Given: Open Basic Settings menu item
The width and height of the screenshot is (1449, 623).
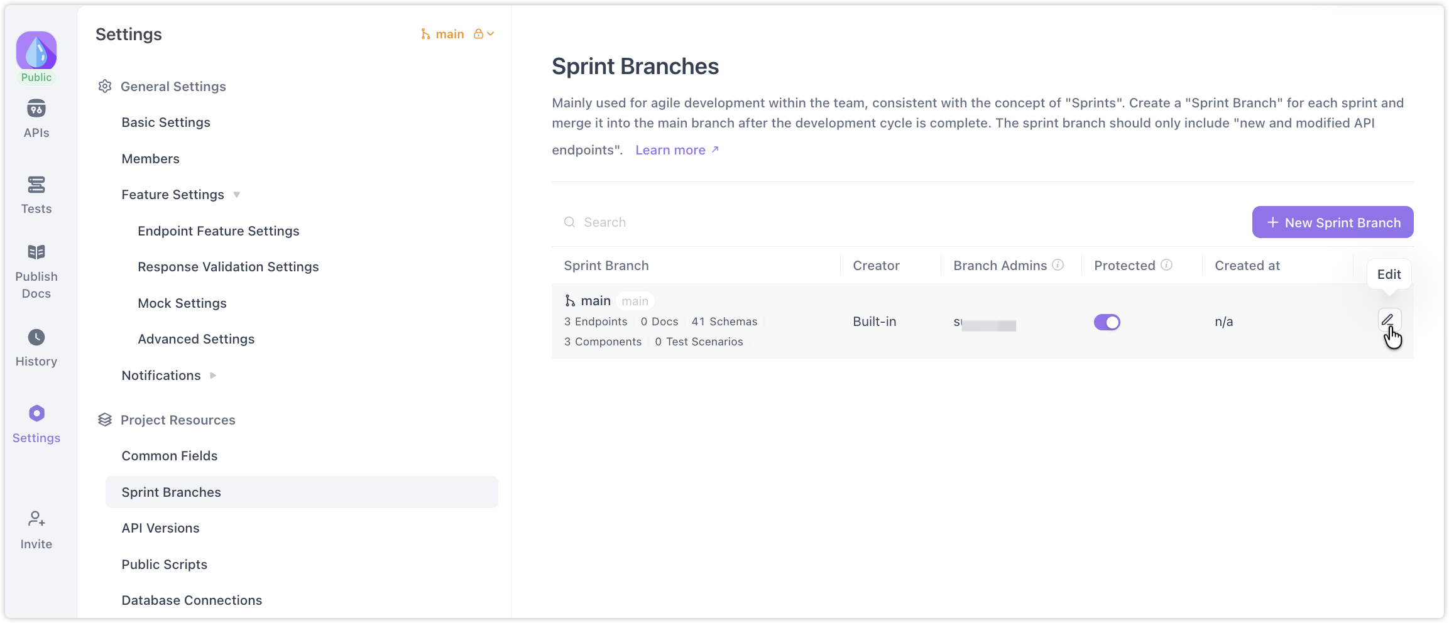Looking at the screenshot, I should click(x=166, y=122).
